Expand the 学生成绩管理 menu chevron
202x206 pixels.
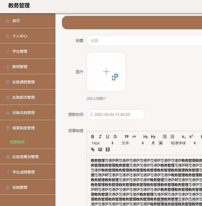[48, 172]
